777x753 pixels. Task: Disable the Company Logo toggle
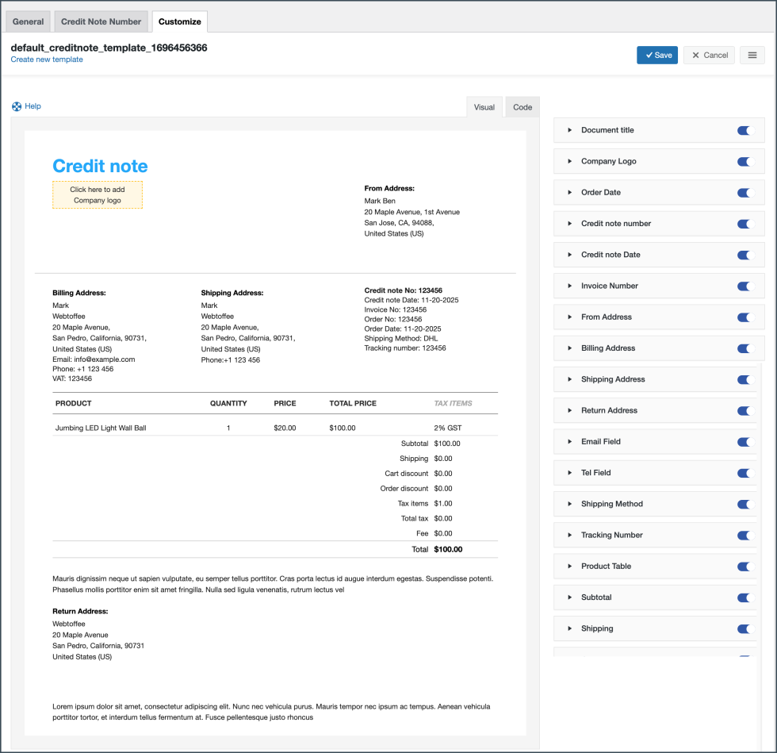[746, 162]
